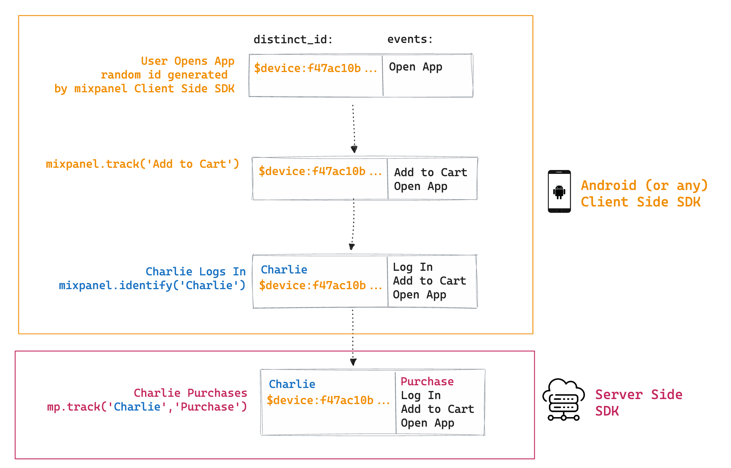731x468 pixels.
Task: Click the mixpanel.identify('Charlie') code
Action: point(152,286)
